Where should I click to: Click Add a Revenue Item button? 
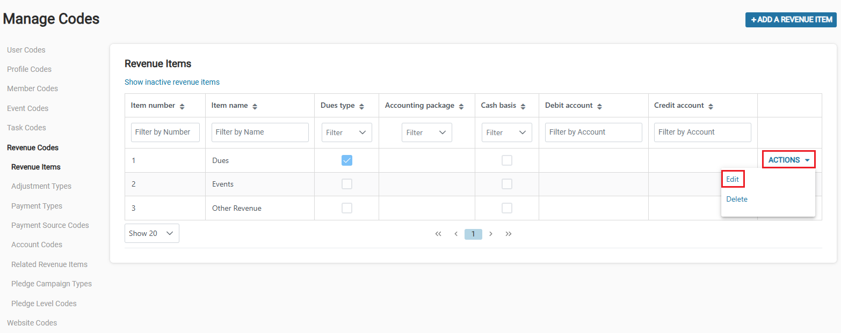pos(791,20)
